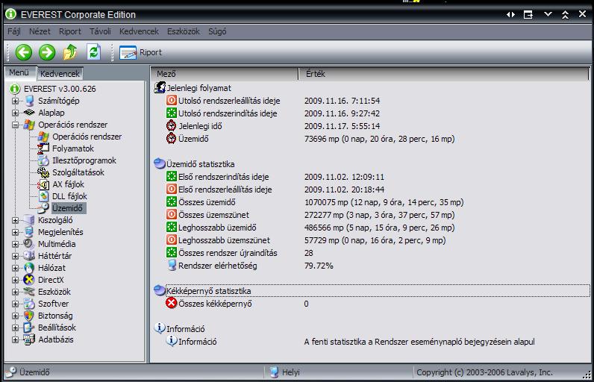
Task: Expand the Megjelenítés tree node
Action: (x=15, y=232)
